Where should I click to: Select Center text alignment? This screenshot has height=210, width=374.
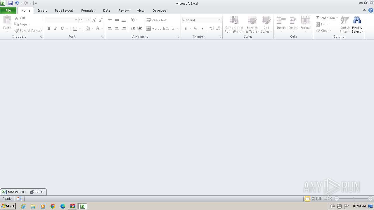[x=117, y=29]
